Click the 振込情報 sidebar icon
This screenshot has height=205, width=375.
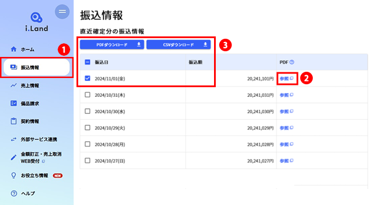tap(14, 67)
